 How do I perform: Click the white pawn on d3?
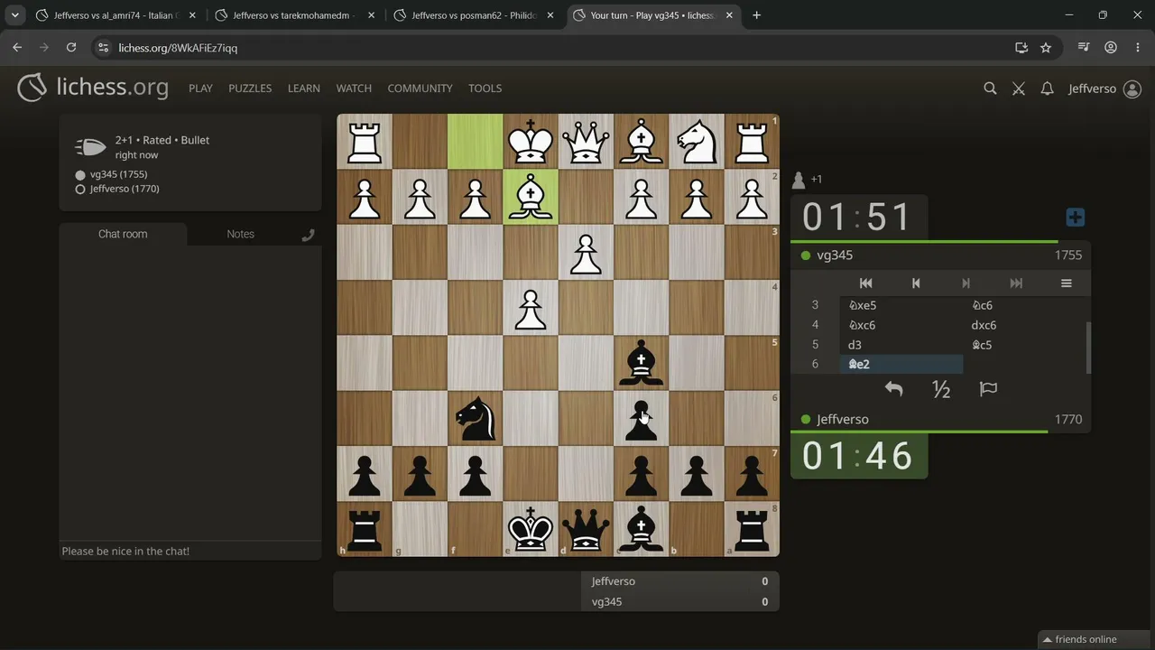pyautogui.click(x=587, y=252)
